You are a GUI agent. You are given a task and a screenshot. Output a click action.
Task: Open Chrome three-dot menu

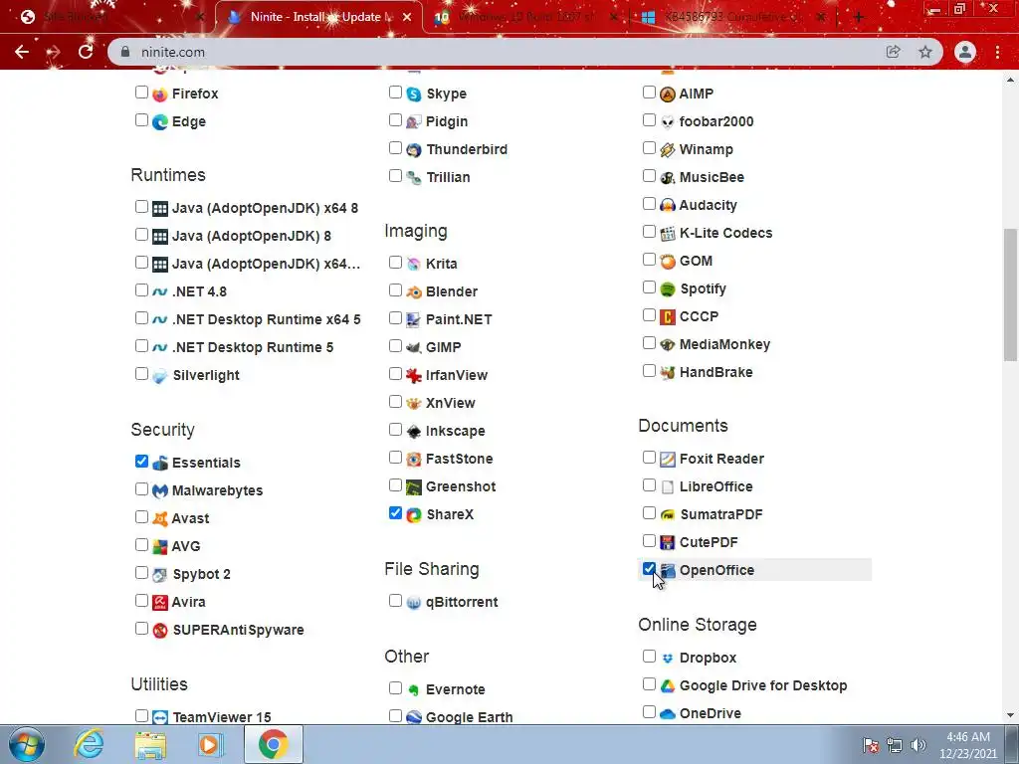pyautogui.click(x=997, y=52)
